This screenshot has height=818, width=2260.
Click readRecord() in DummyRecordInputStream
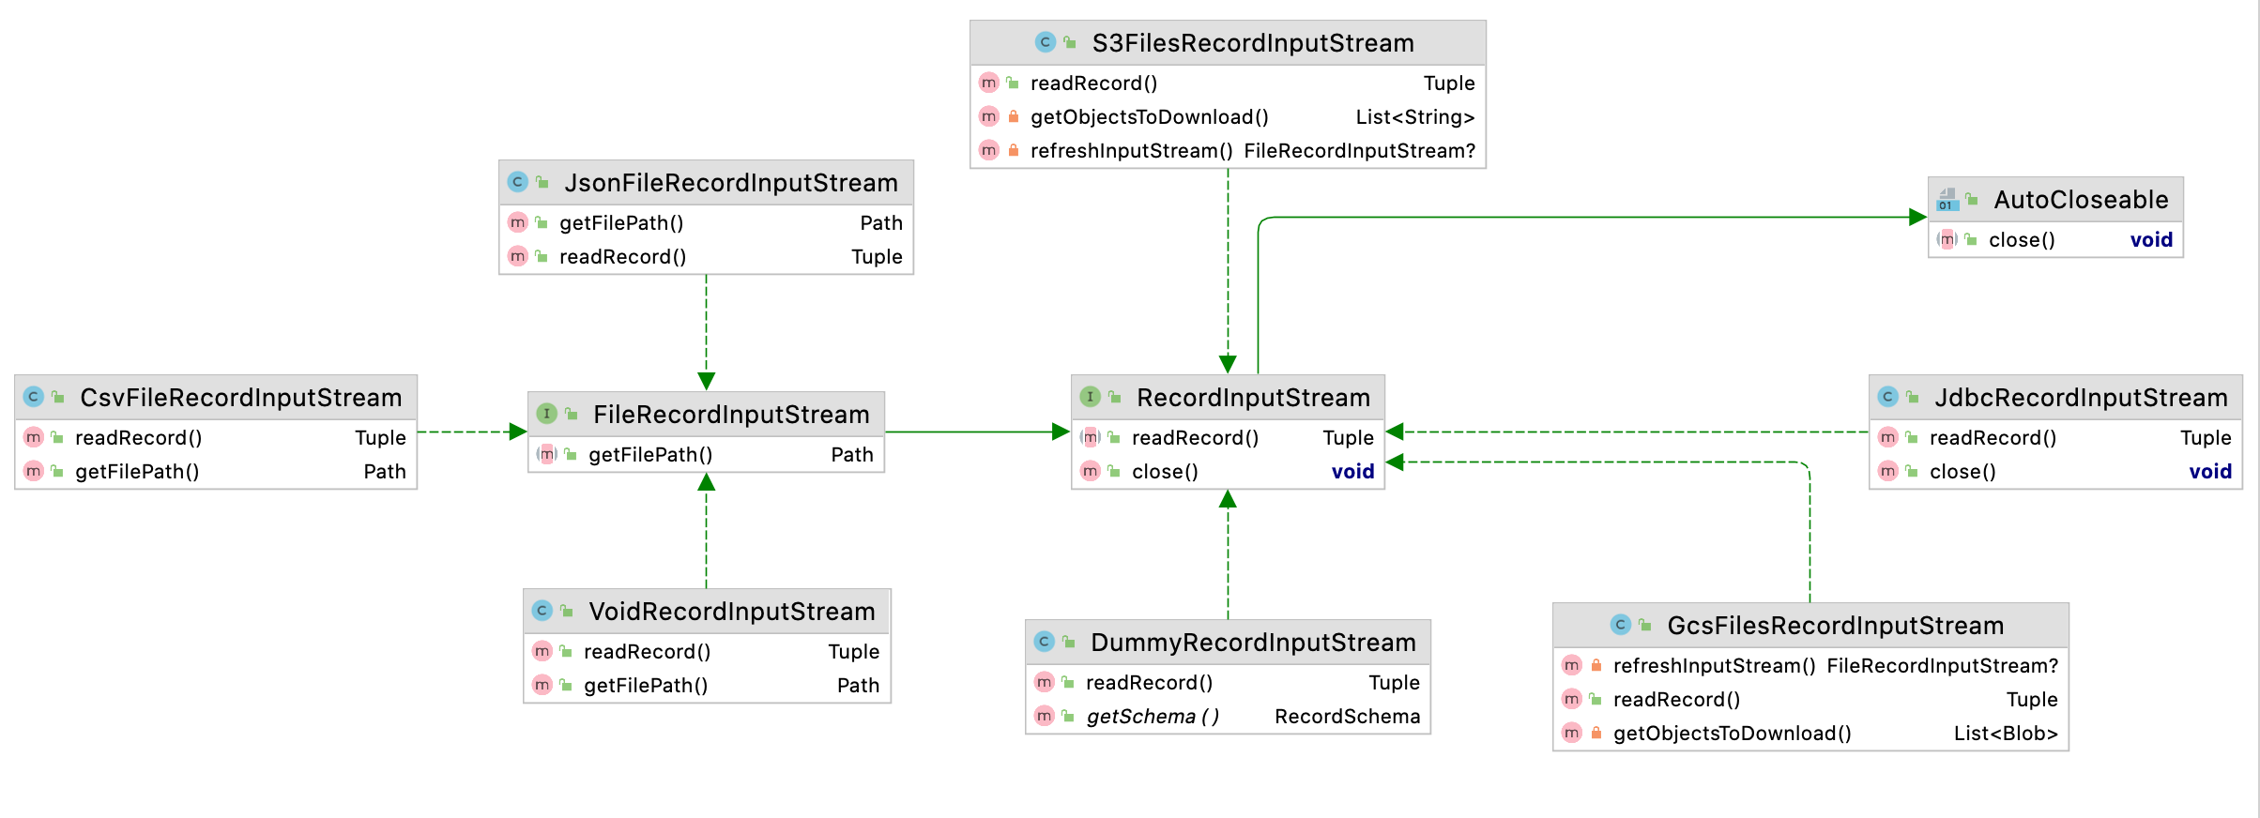click(x=1150, y=683)
